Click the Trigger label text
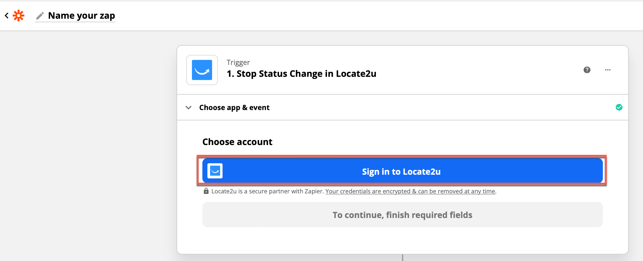 [238, 62]
